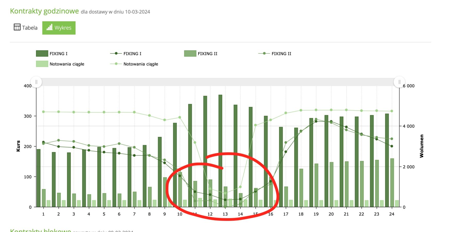452x232 pixels.
Task: Click the tall FIXING I bar at hour 13
Action: tap(220, 151)
